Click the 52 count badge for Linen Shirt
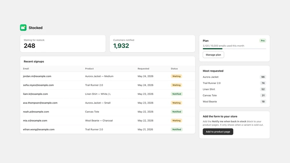 coord(263,89)
